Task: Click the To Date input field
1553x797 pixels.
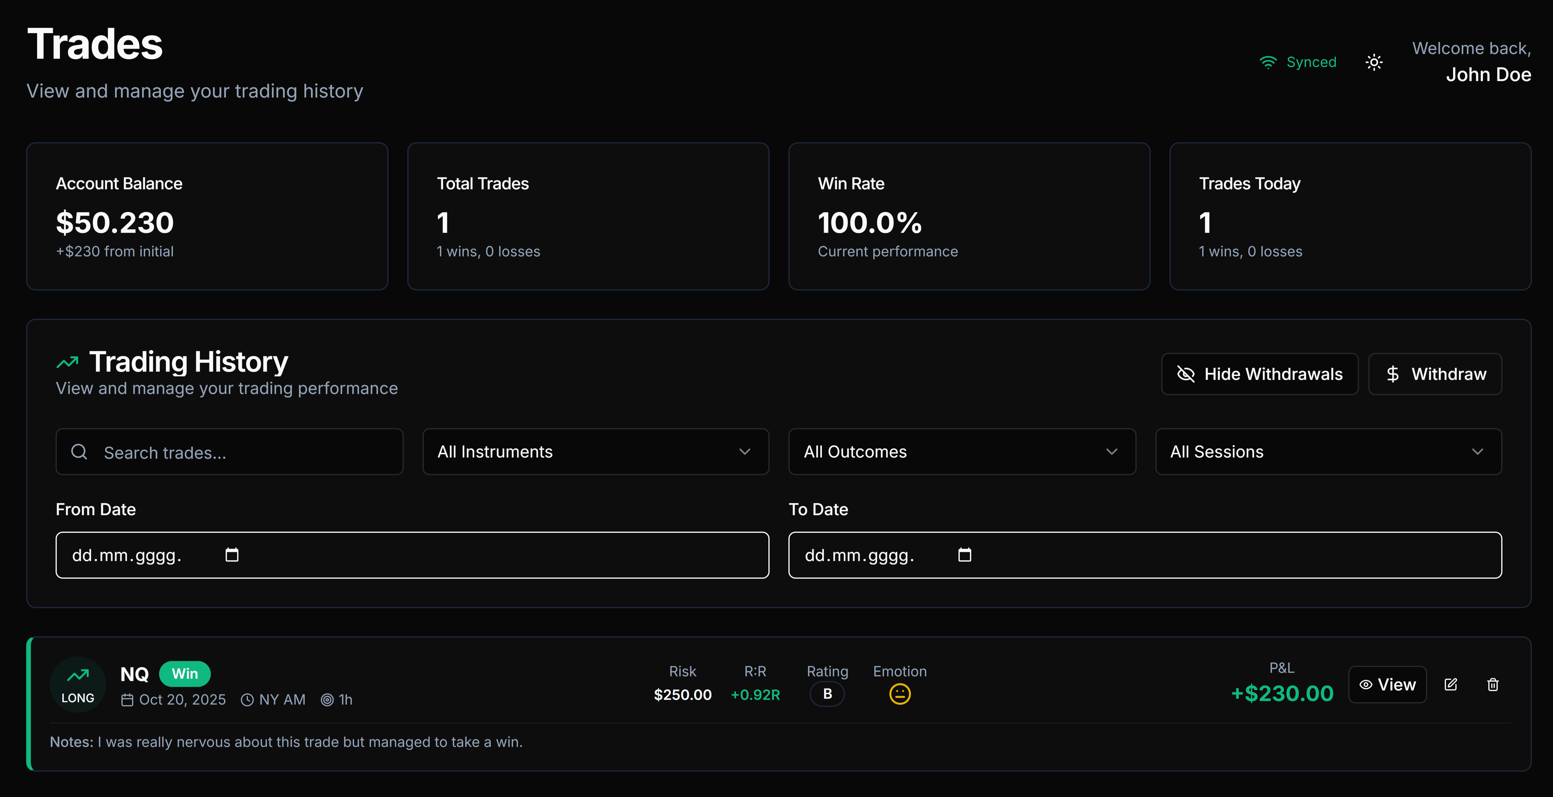Action: coord(1145,555)
